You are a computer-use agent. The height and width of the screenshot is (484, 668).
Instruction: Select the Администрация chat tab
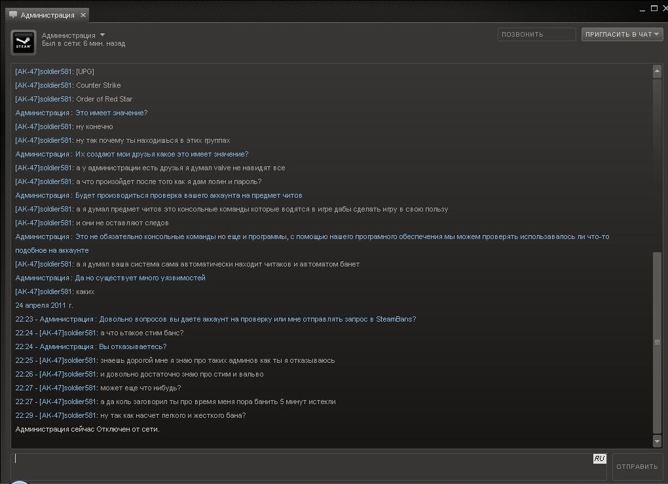(47, 15)
